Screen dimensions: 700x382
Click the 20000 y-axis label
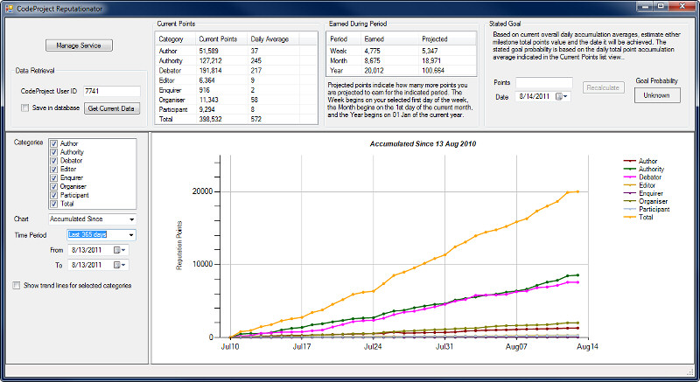coord(203,191)
